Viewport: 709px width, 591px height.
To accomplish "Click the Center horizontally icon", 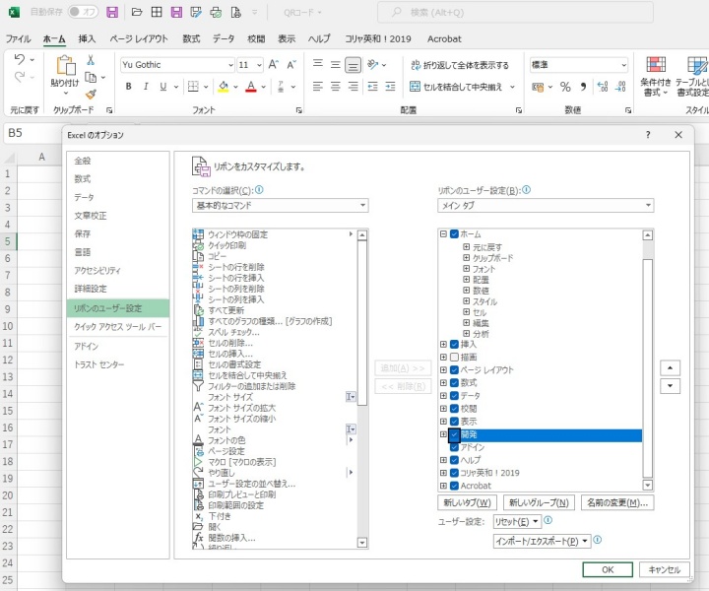I will (335, 87).
